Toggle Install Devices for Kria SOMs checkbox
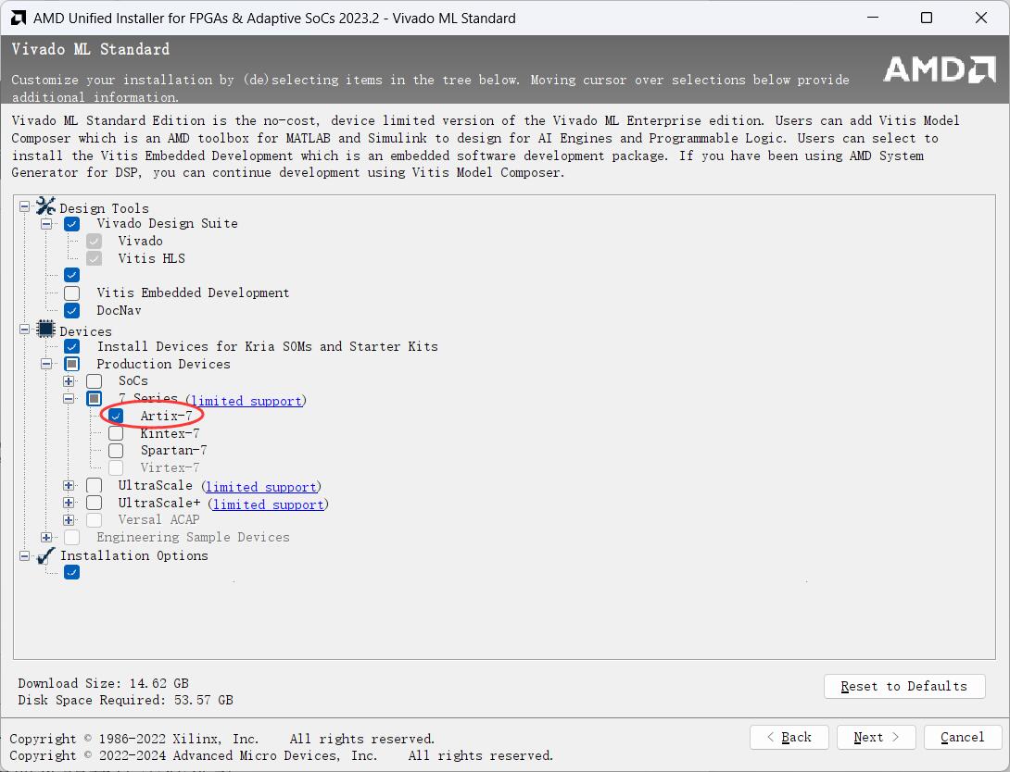 71,346
